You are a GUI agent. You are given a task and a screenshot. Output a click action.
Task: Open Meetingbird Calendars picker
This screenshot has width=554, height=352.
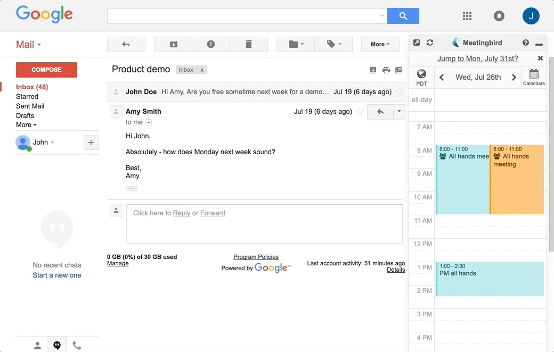click(x=534, y=77)
